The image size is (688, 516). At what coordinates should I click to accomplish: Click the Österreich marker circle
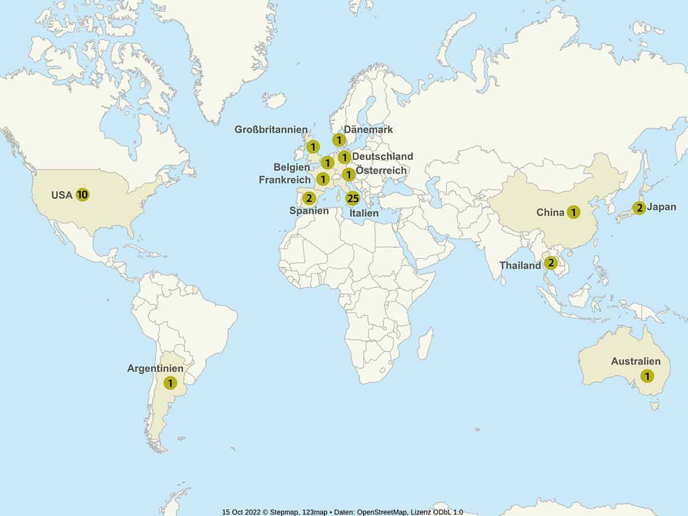point(348,174)
